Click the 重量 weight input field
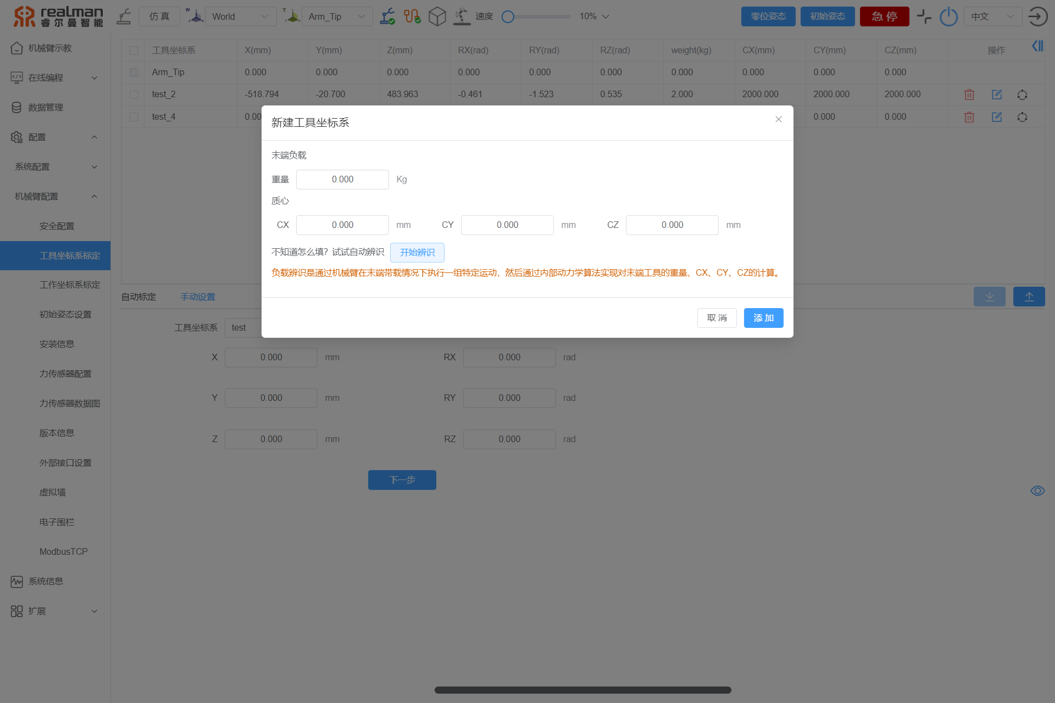The height and width of the screenshot is (703, 1055). click(342, 180)
